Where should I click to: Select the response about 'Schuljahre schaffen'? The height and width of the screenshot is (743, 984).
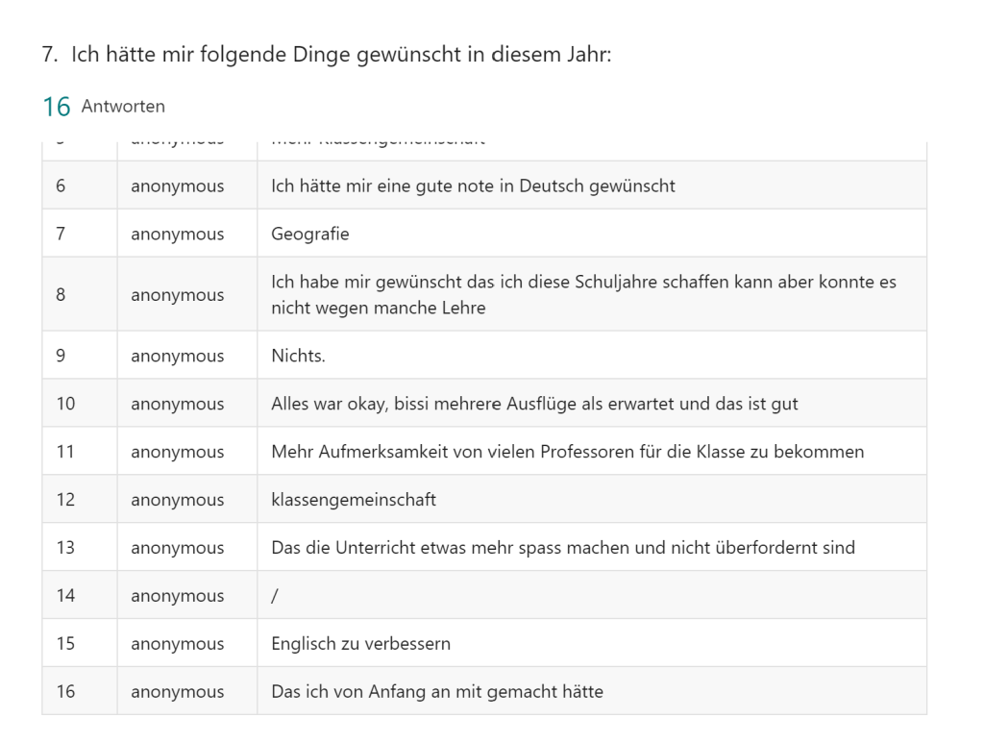(x=583, y=295)
